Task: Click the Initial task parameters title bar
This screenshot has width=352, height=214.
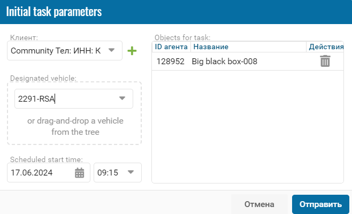Action: (x=176, y=12)
